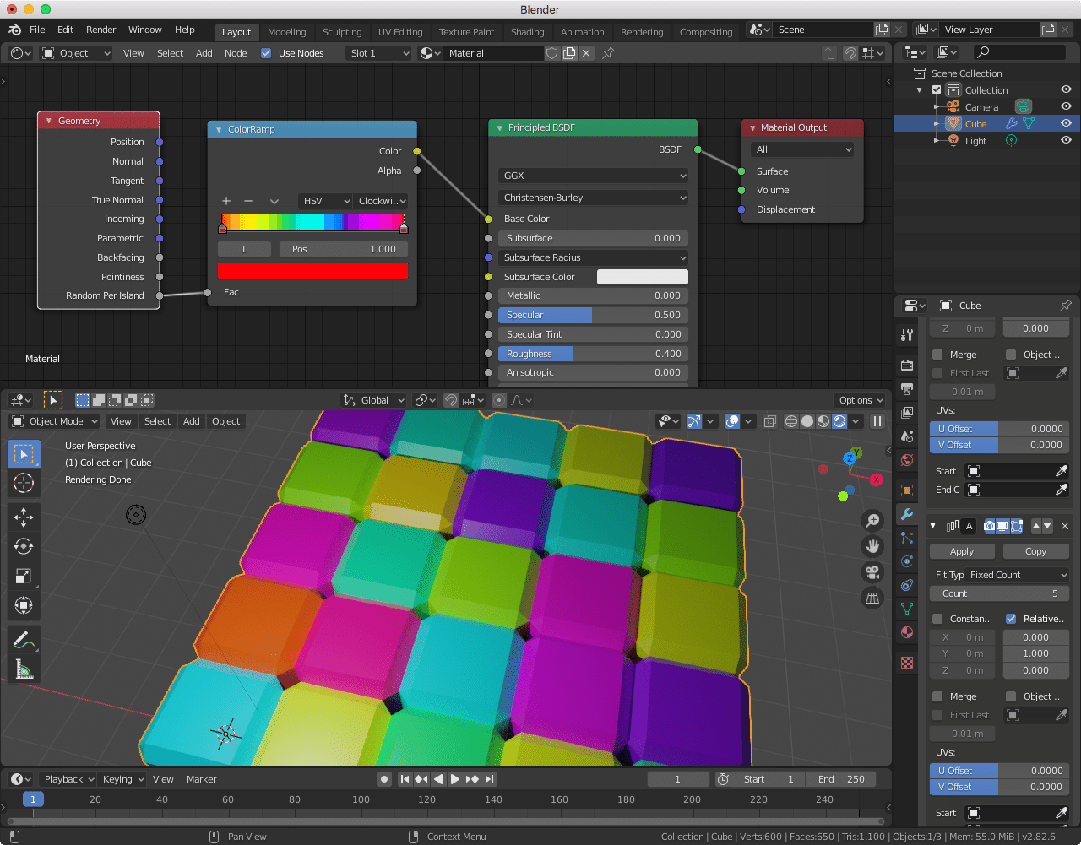
Task: Open the Modifier properties wrench tab
Action: click(907, 514)
